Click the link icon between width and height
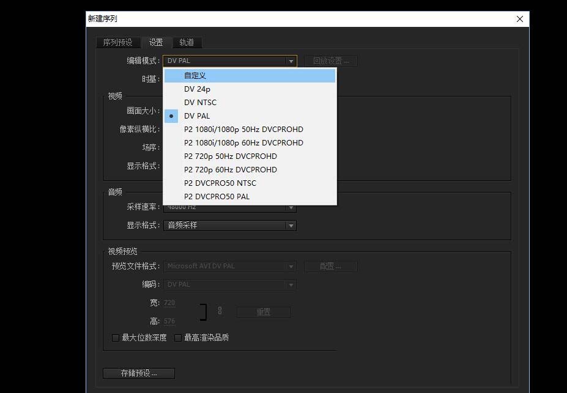Image resolution: width=567 pixels, height=393 pixels. pos(220,310)
